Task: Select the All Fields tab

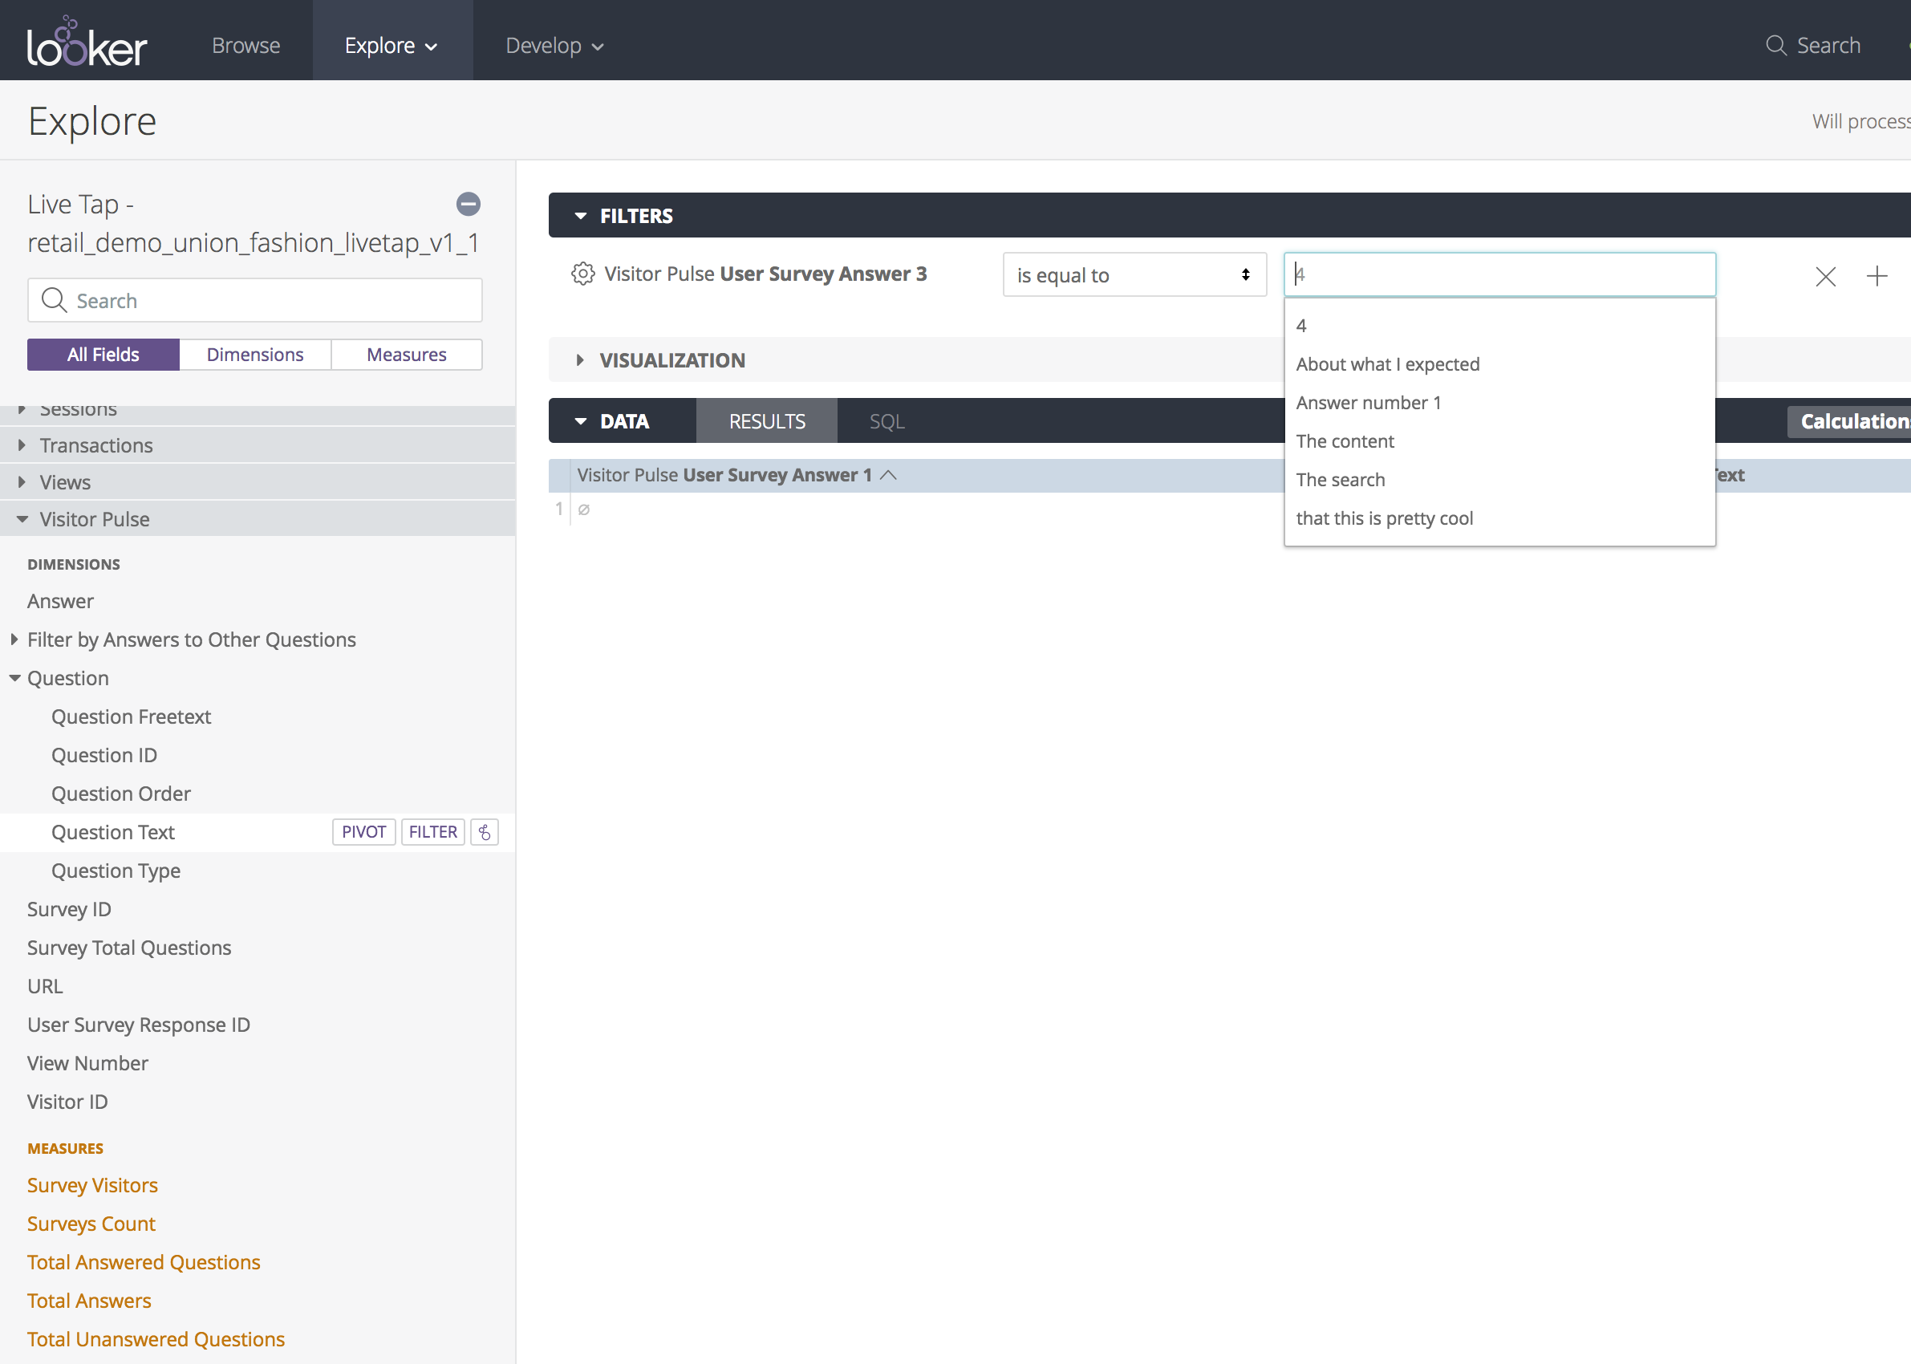Action: click(103, 355)
